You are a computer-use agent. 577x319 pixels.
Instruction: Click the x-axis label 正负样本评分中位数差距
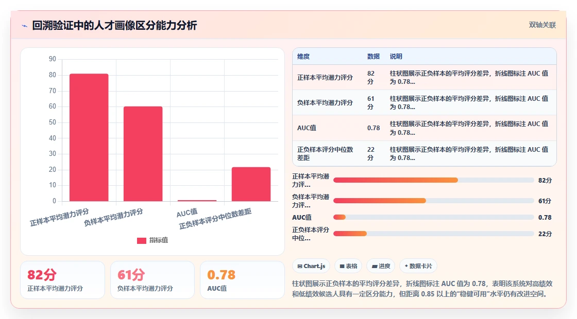click(215, 219)
